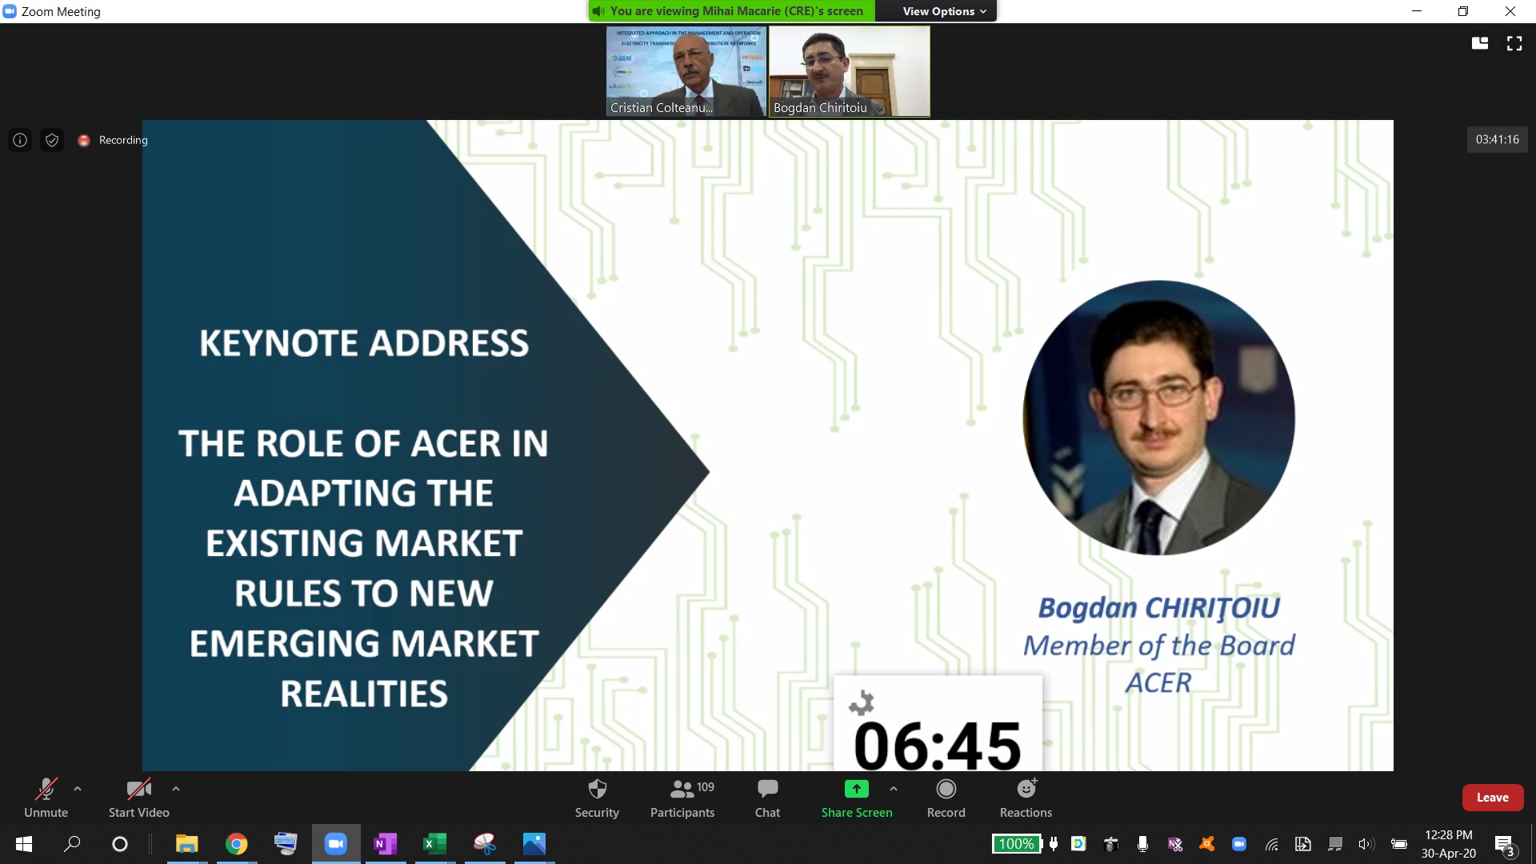Open volume control in system tray
Image resolution: width=1536 pixels, height=864 pixels.
(x=1366, y=844)
